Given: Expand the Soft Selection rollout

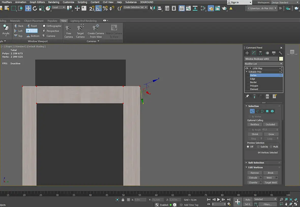Looking at the screenshot, I should 256,163.
